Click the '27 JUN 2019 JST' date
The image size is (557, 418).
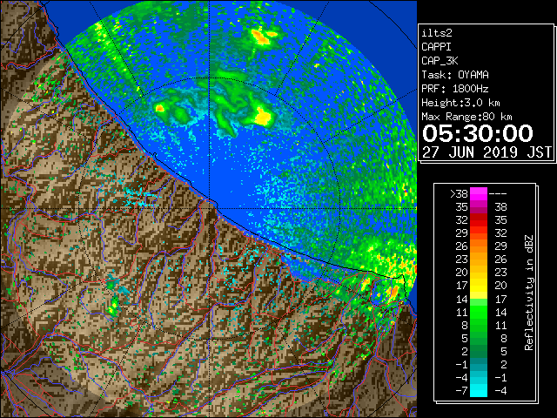[x=487, y=152]
